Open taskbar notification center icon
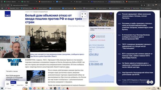161x90 pixels. [x=158, y=88]
